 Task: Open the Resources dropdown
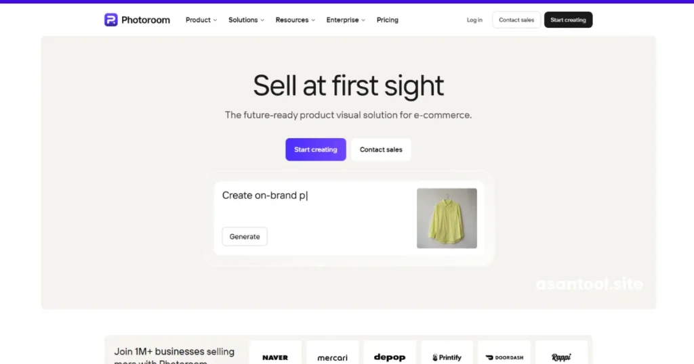click(295, 20)
